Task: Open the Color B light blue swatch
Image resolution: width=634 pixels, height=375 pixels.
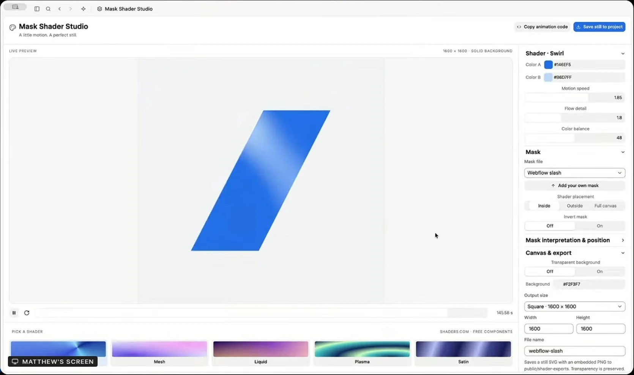Action: [x=548, y=77]
